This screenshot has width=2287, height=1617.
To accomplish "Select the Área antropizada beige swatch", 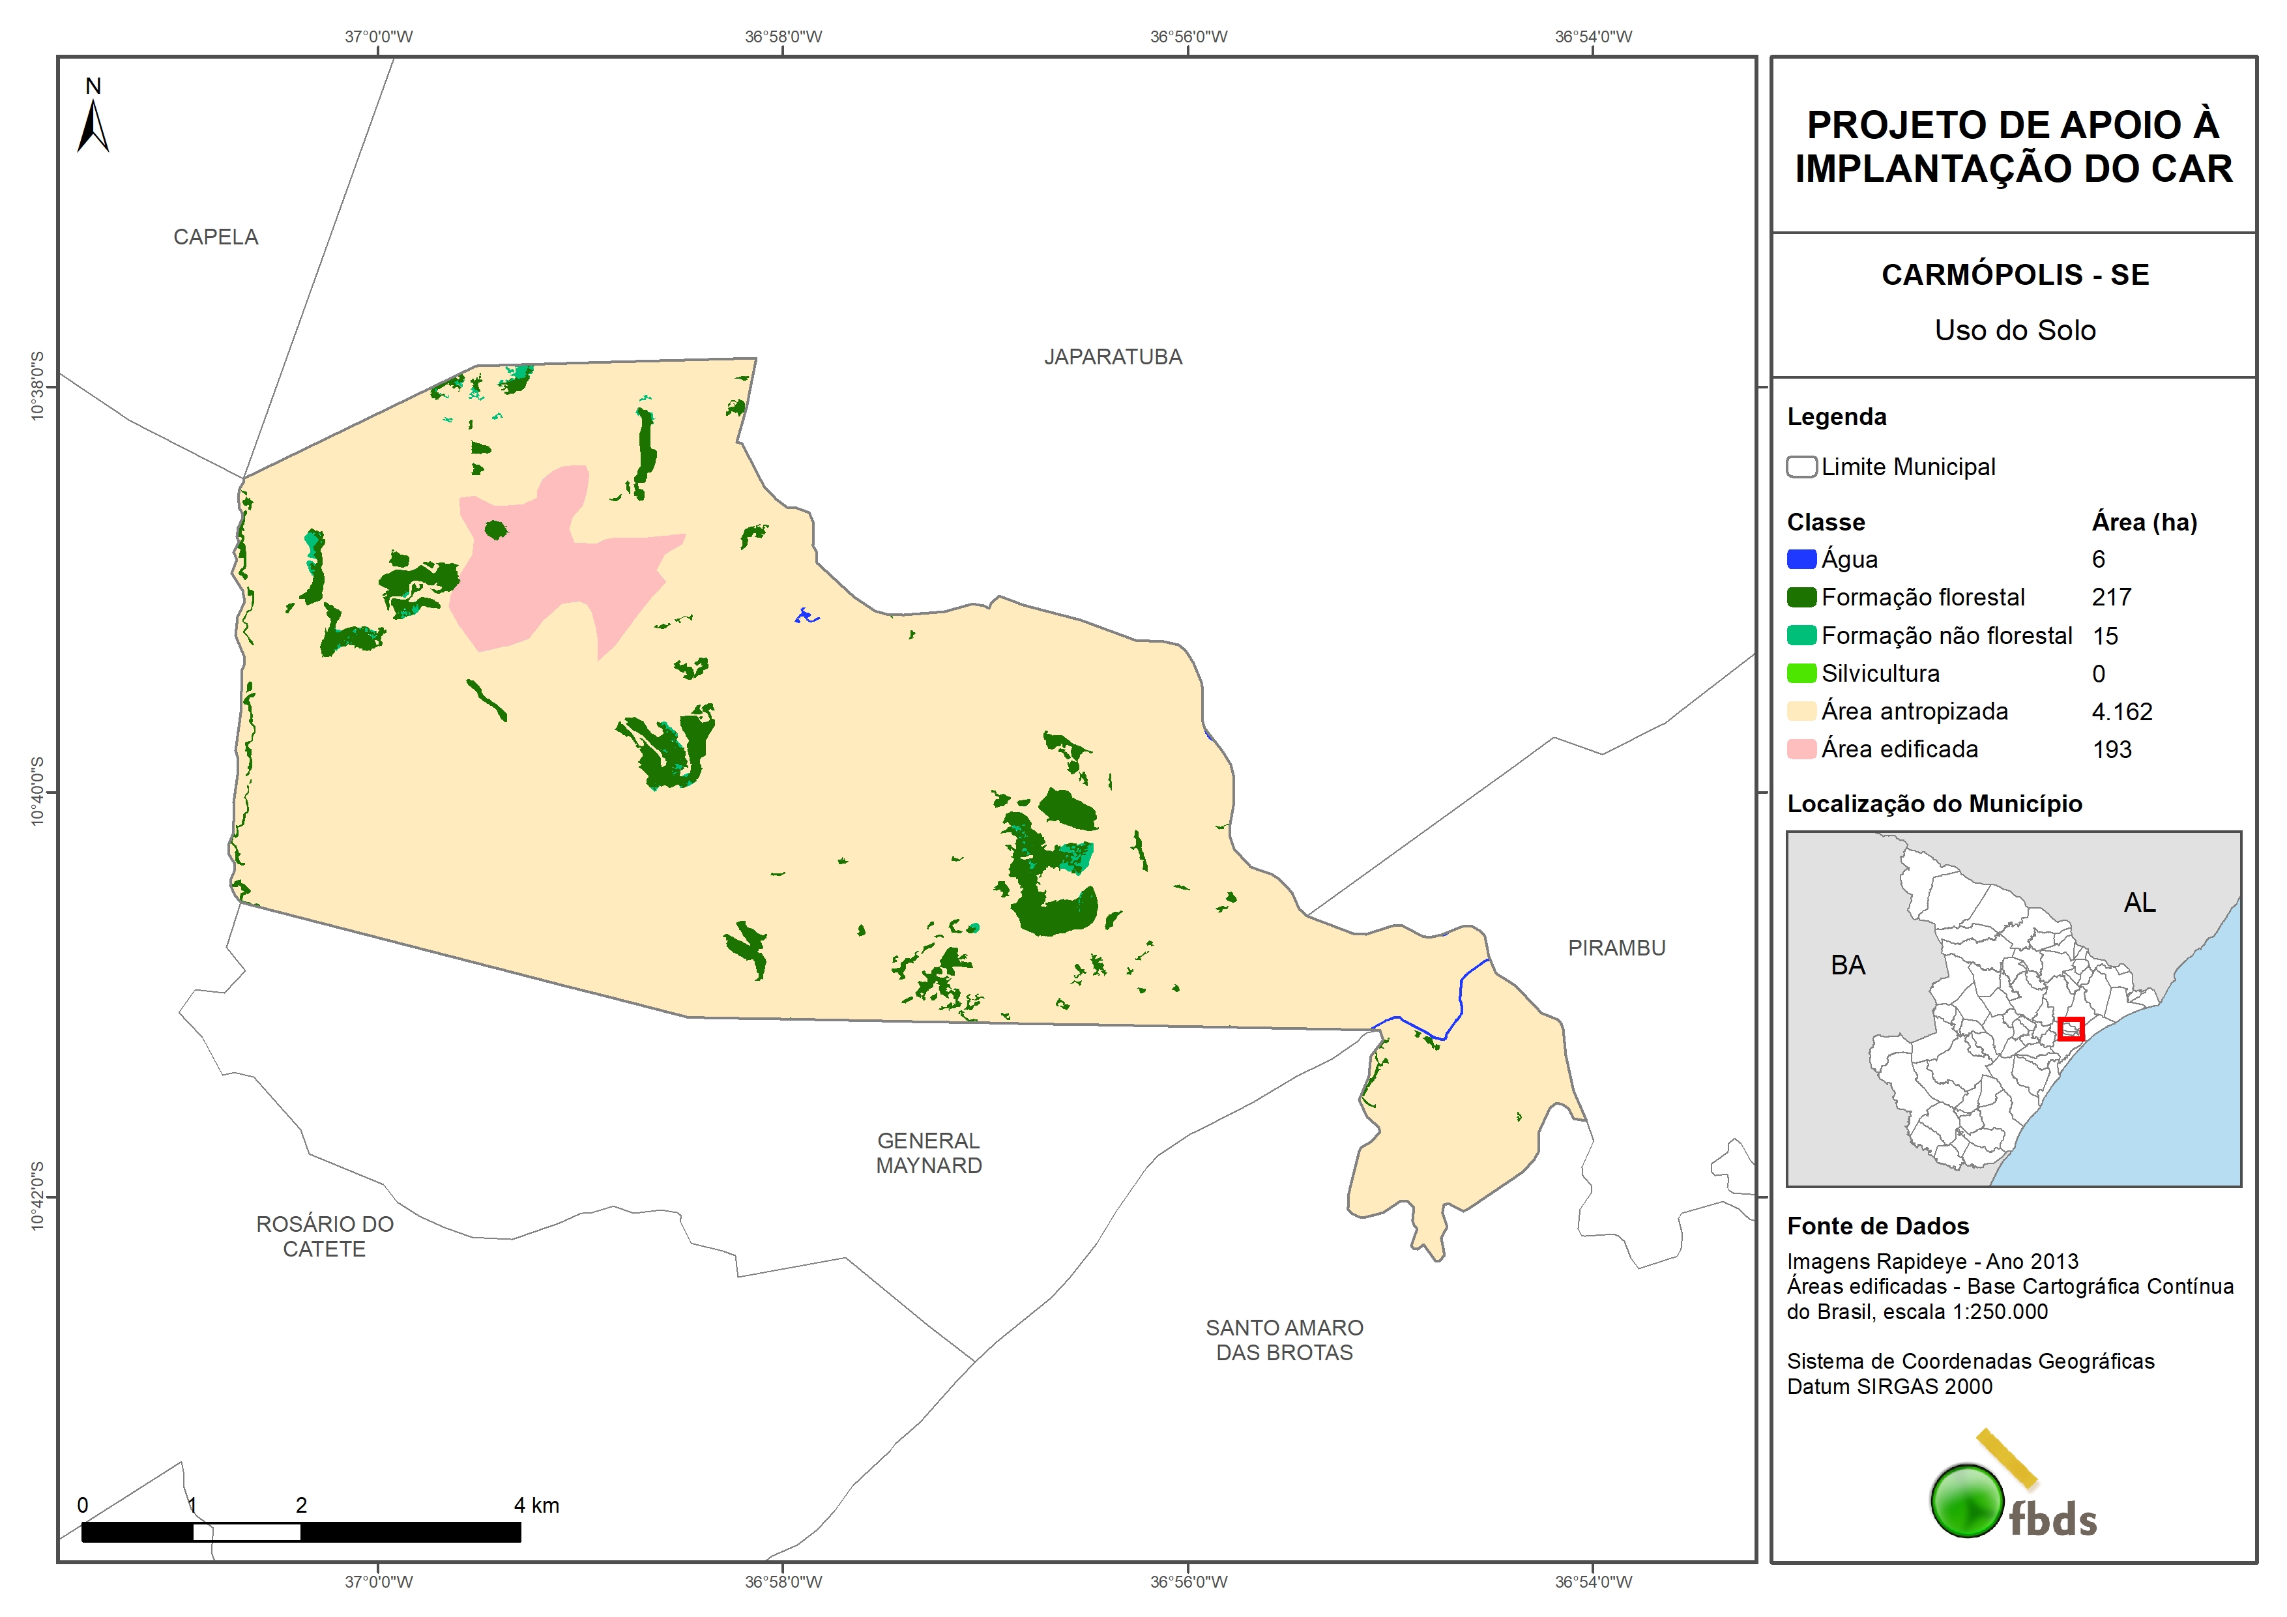I will coord(1801,711).
